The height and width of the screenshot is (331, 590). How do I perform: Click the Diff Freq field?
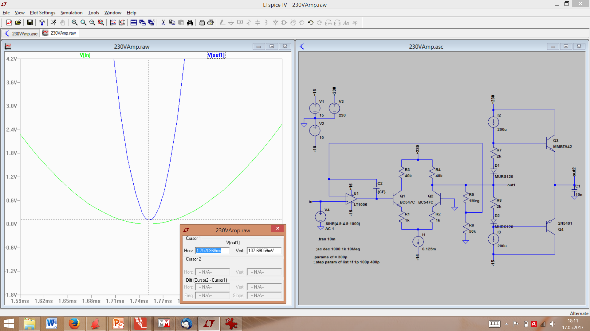(x=212, y=295)
